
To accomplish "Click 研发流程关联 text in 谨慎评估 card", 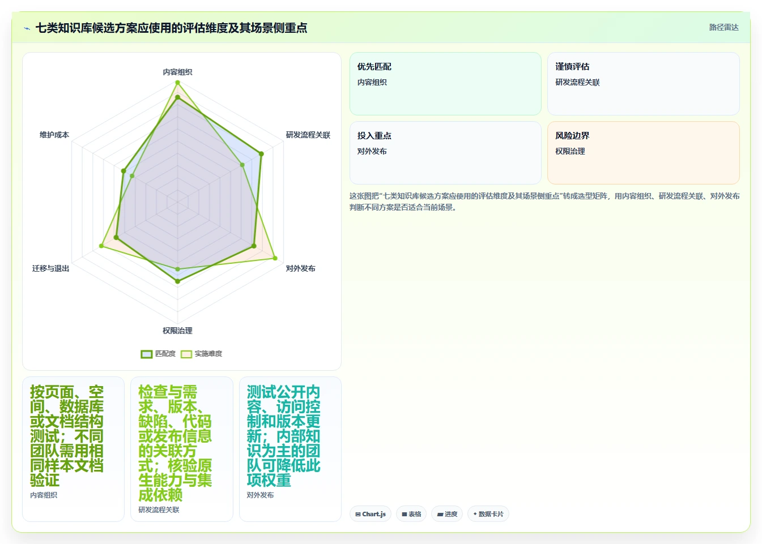I will coord(577,82).
